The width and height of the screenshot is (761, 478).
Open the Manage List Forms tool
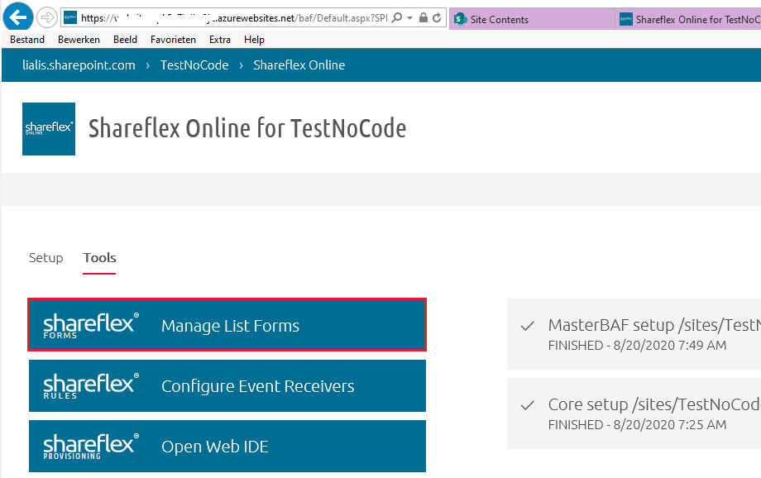pos(227,325)
